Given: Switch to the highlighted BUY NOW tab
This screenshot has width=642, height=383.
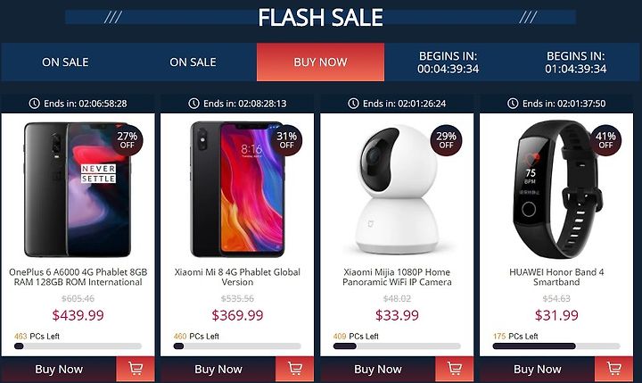Looking at the screenshot, I should (321, 62).
